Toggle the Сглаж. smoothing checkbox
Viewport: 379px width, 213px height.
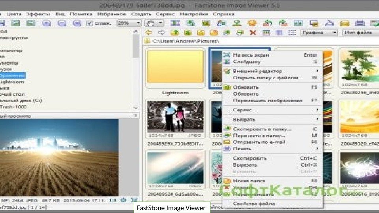[x=90, y=23]
